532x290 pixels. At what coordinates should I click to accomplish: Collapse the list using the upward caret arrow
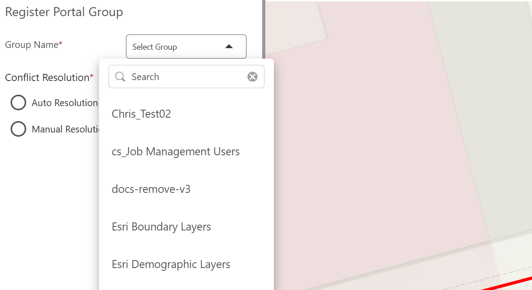click(229, 47)
